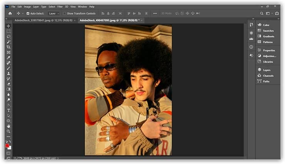Enable Show Transform Controls checkbox
Screen dimensions: 285x164
tap(65, 14)
